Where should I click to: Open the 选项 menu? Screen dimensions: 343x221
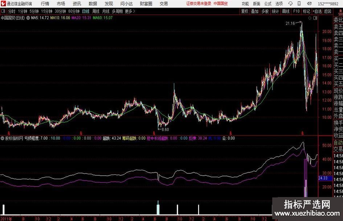point(279,4)
